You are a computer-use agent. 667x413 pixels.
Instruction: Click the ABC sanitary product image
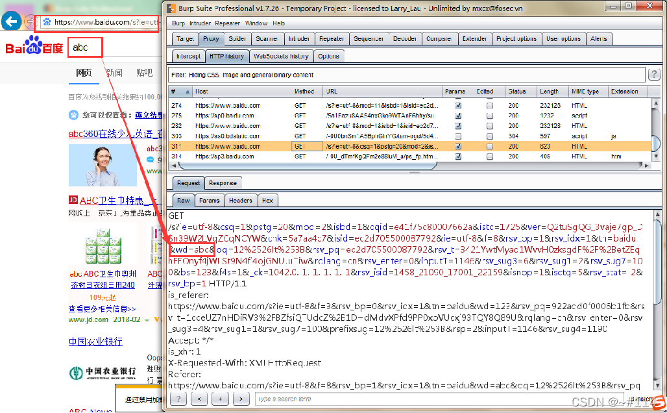click(103, 245)
